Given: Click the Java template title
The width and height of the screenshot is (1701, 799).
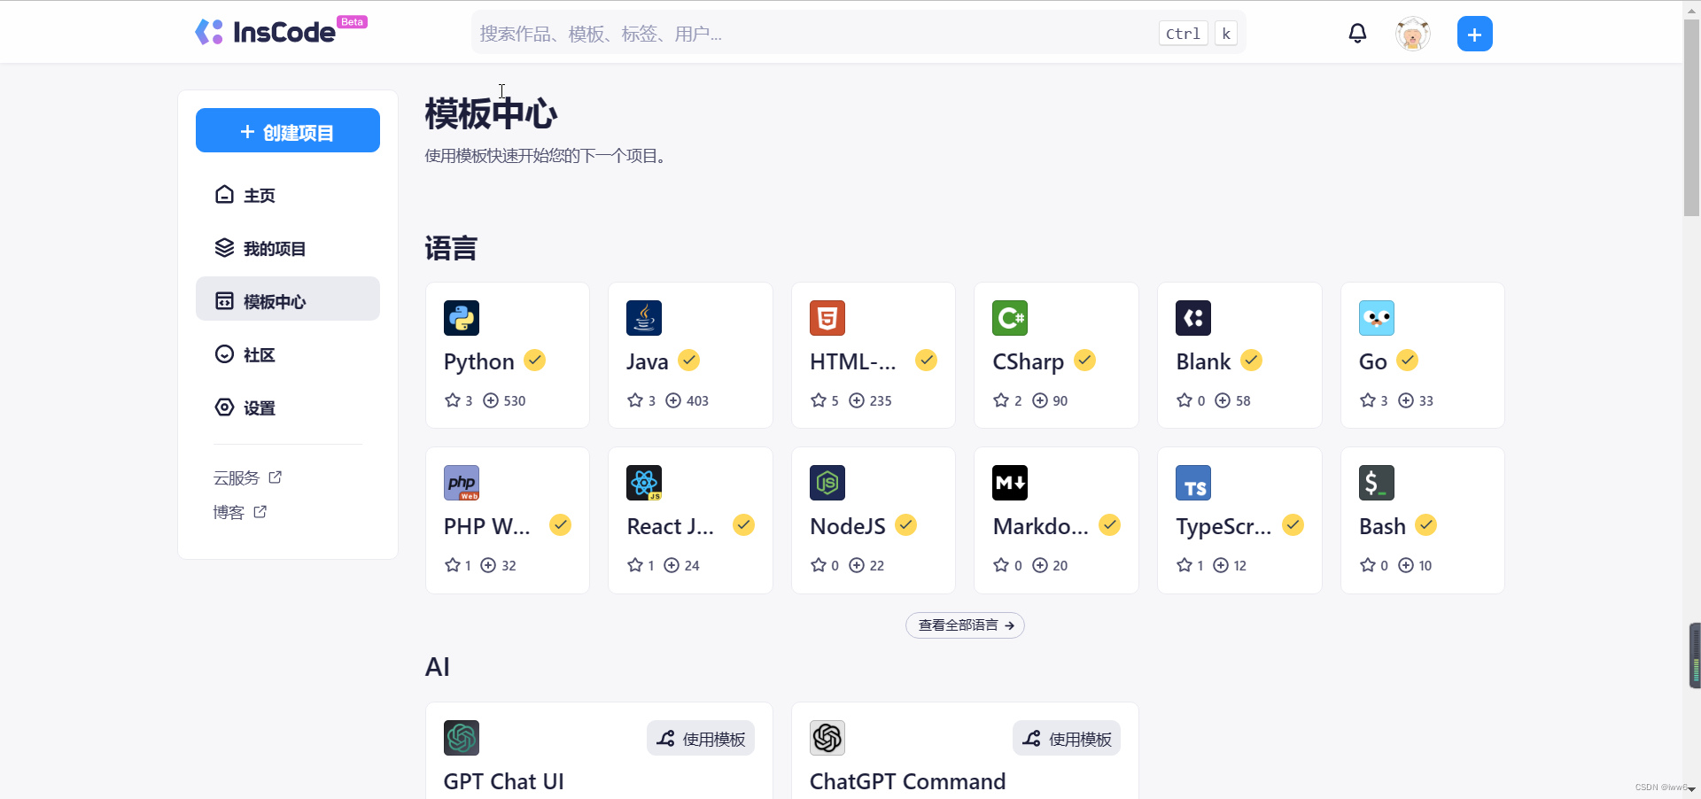Looking at the screenshot, I should (648, 361).
